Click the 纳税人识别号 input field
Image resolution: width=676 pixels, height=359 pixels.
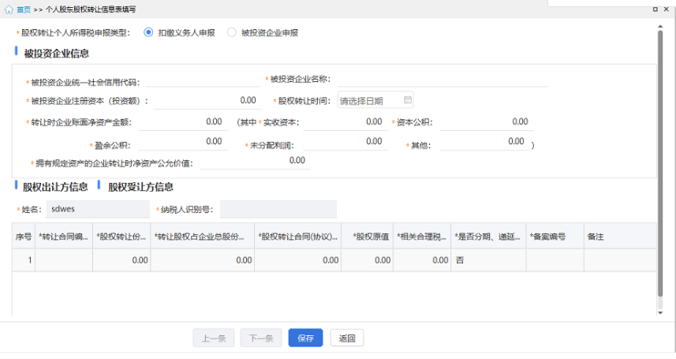pyautogui.click(x=278, y=209)
